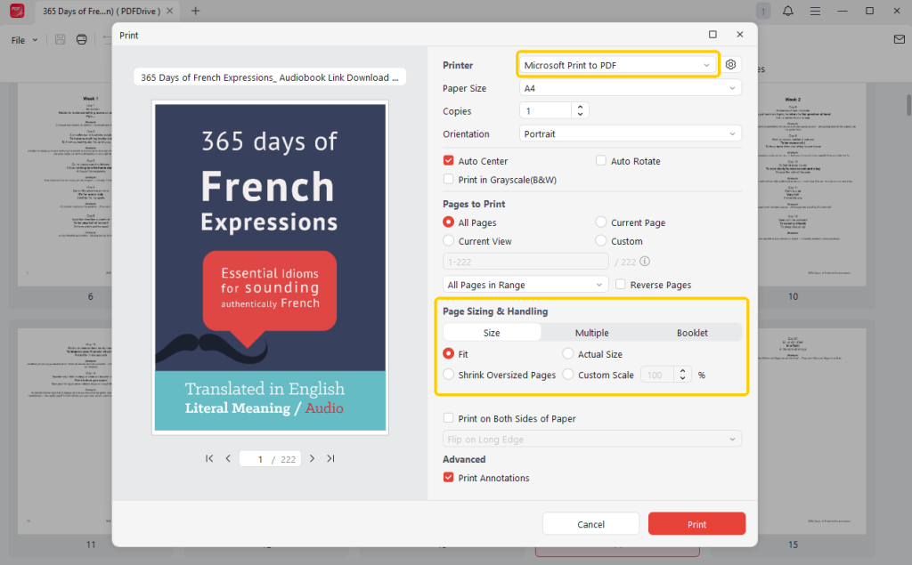This screenshot has width=912, height=565.
Task: Increase copies with the up stepper arrow
Action: point(580,106)
